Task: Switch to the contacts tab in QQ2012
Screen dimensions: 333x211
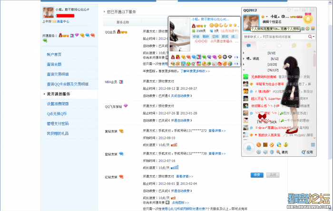Action: click(x=249, y=45)
